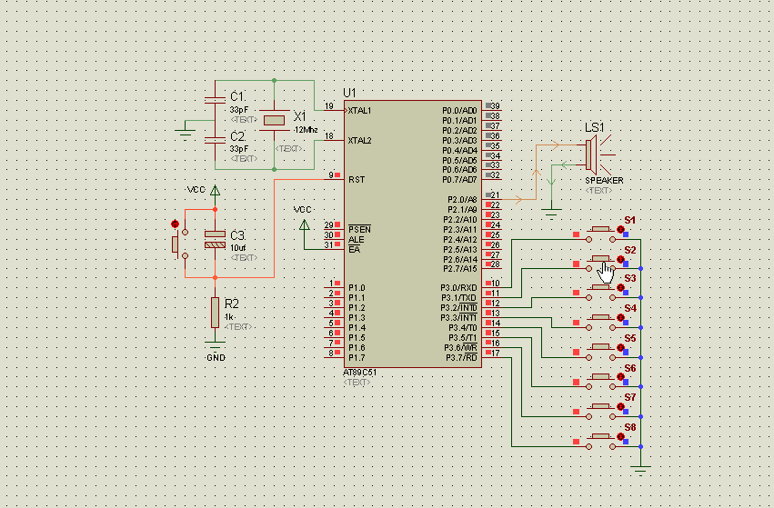Select the X1 crystal oscillator component
This screenshot has width=774, height=508.
point(274,120)
